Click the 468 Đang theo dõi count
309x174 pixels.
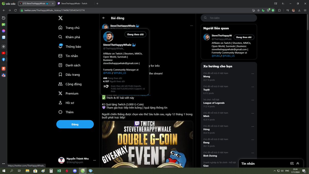113,78
